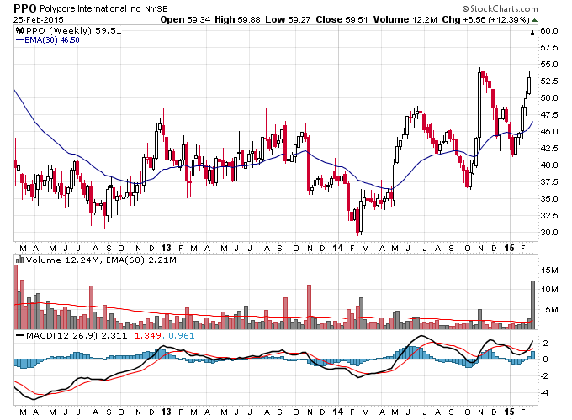
Task: Click the Volume 12.2M value in header
Action: click(405, 19)
